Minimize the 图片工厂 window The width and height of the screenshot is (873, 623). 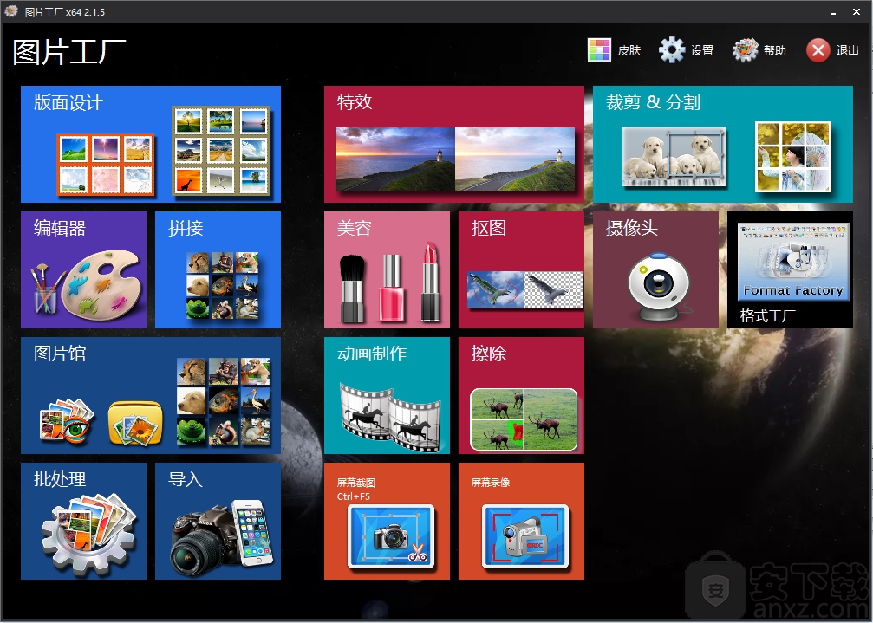coord(833,11)
